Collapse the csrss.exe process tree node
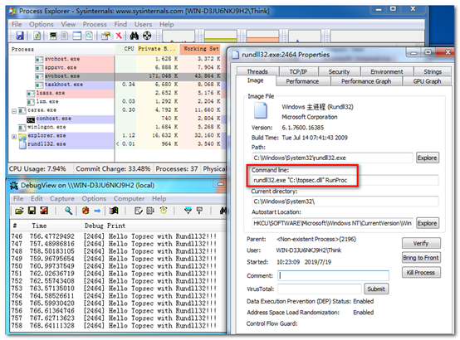The width and height of the screenshot is (460, 340). pos(14,111)
